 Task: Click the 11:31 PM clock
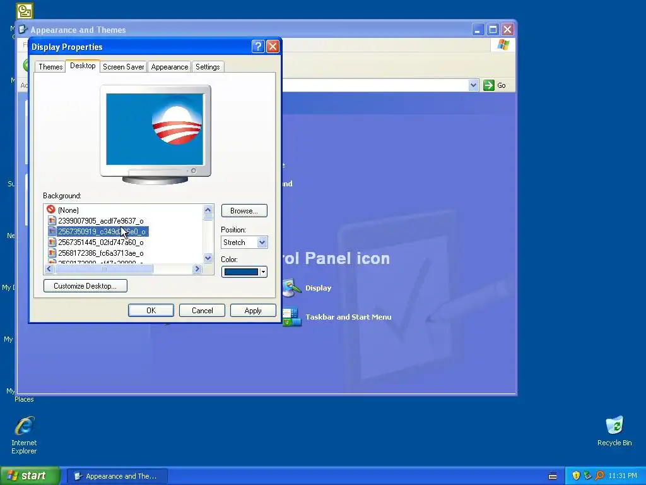click(623, 476)
